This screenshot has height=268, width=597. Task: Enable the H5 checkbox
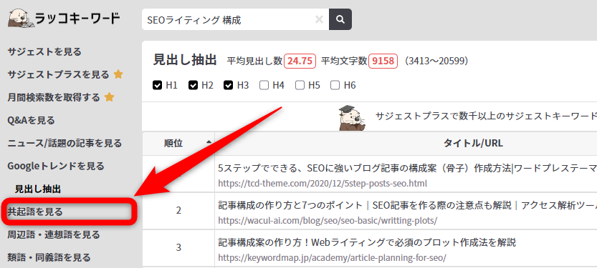300,86
